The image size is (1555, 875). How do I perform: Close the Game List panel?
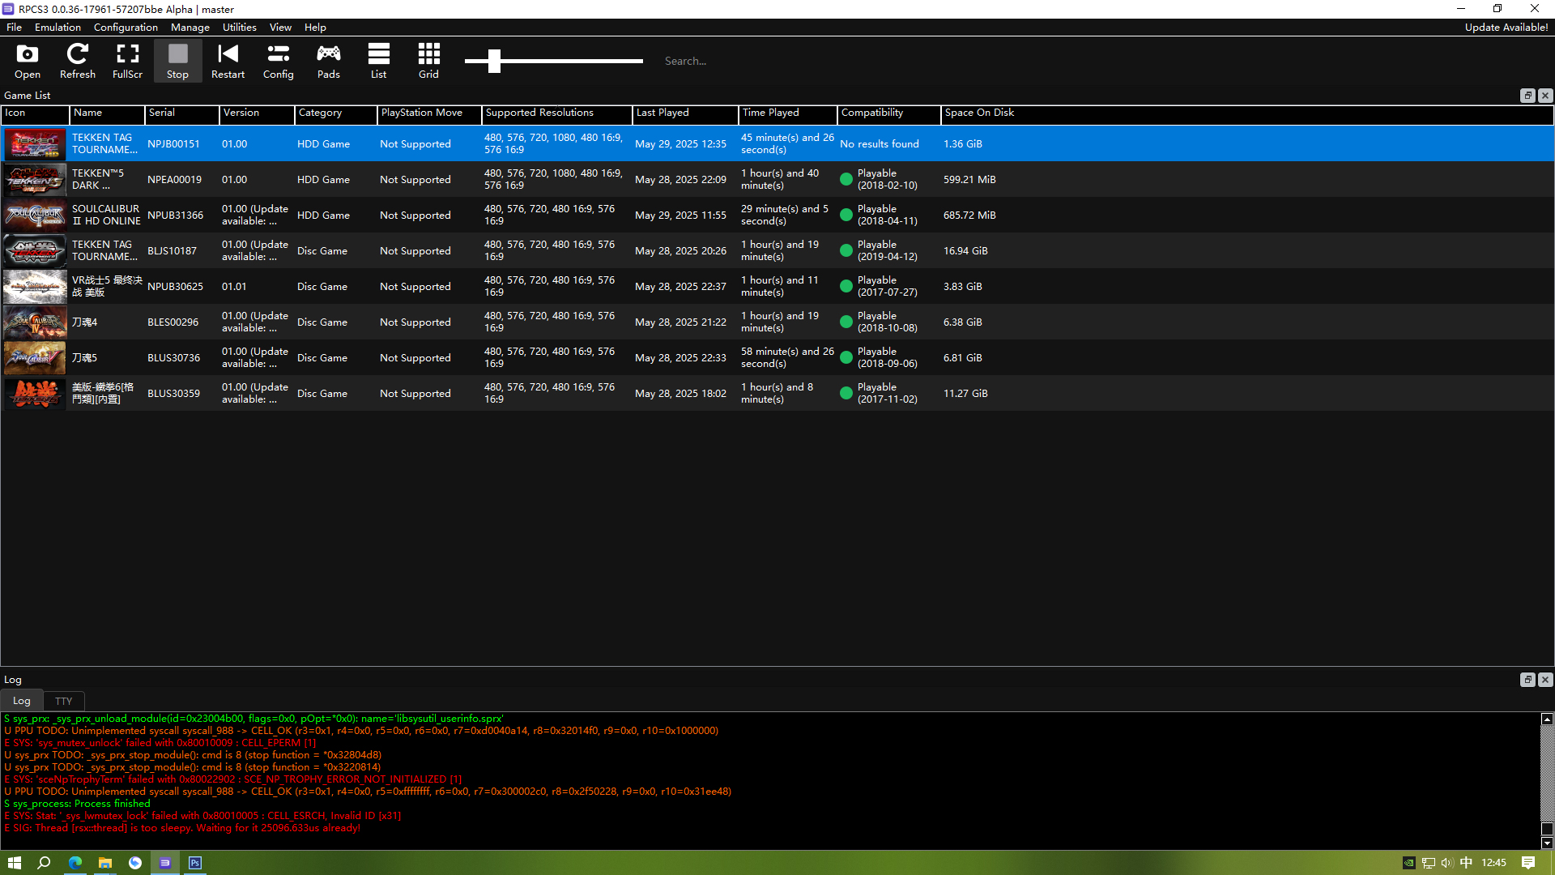point(1545,96)
